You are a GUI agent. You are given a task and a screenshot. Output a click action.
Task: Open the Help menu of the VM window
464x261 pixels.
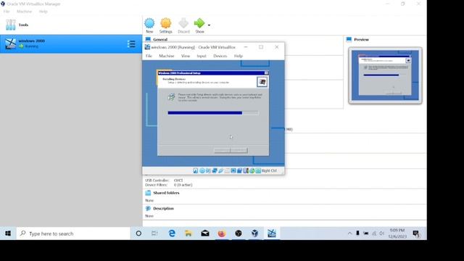[239, 56]
